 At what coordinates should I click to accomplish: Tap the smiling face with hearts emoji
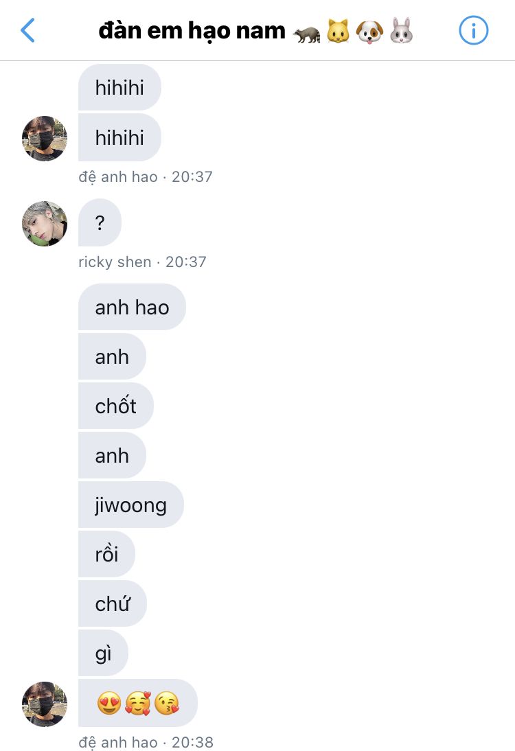point(138,703)
